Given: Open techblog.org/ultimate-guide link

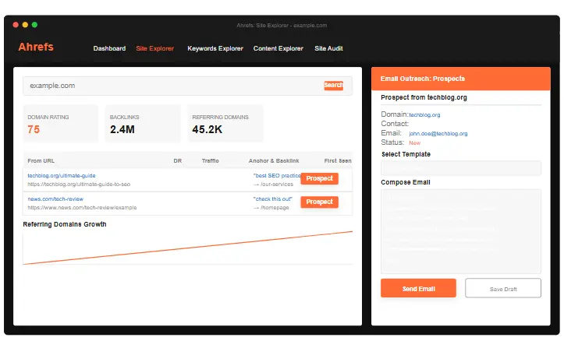Looking at the screenshot, I should [x=62, y=175].
